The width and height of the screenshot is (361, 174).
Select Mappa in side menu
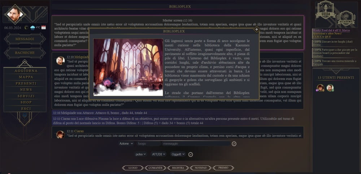26,77
